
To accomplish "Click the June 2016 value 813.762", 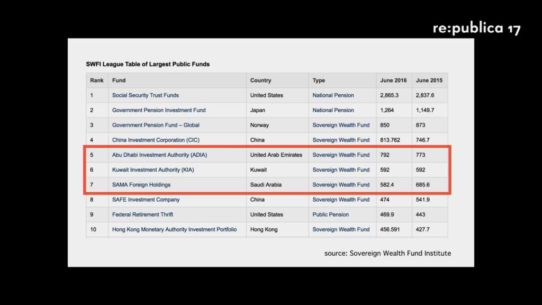I will 390,140.
